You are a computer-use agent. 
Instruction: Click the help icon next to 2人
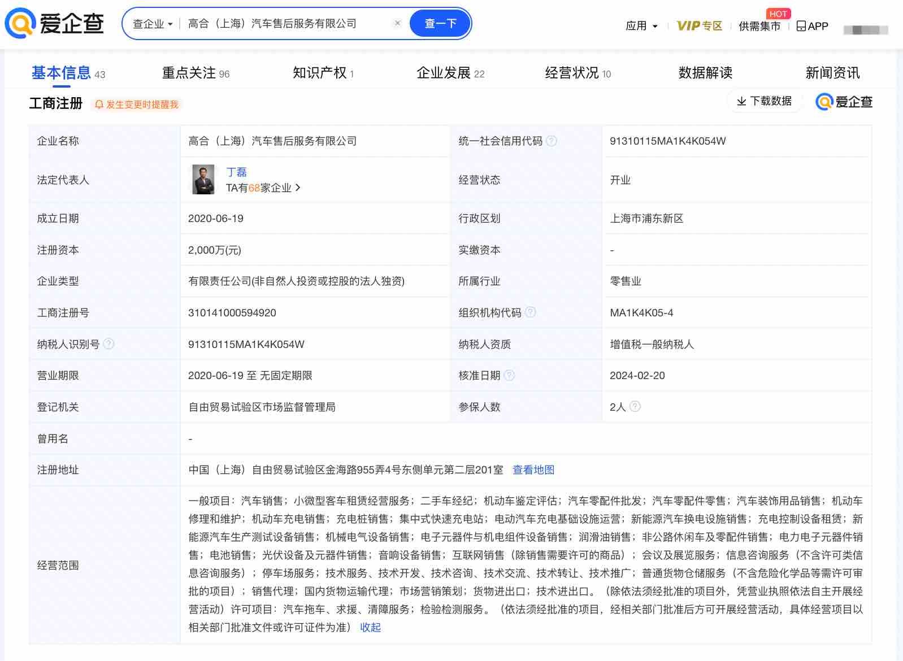point(635,406)
